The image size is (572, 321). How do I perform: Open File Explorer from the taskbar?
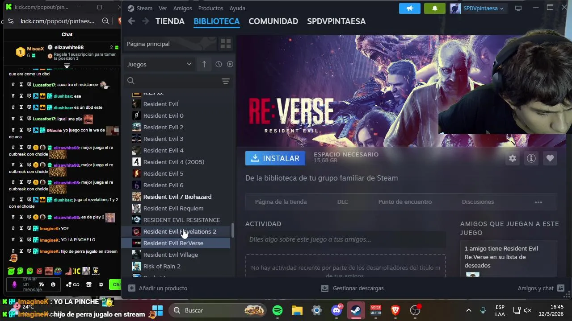click(297, 310)
